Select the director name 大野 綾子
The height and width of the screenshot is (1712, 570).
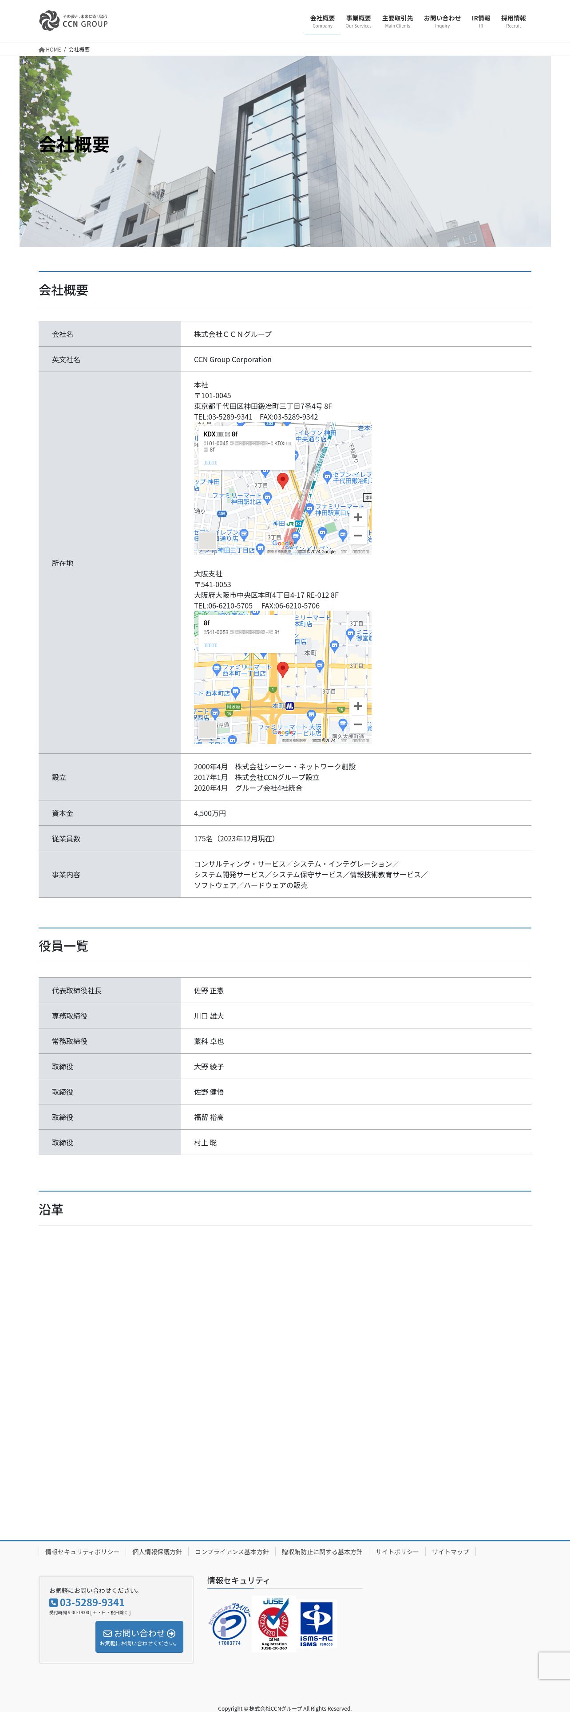point(208,1067)
